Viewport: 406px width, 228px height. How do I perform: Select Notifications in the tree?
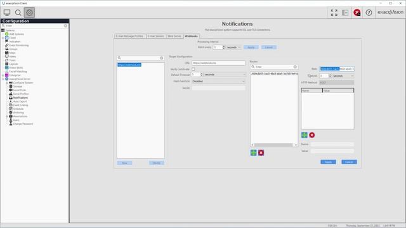point(20,98)
